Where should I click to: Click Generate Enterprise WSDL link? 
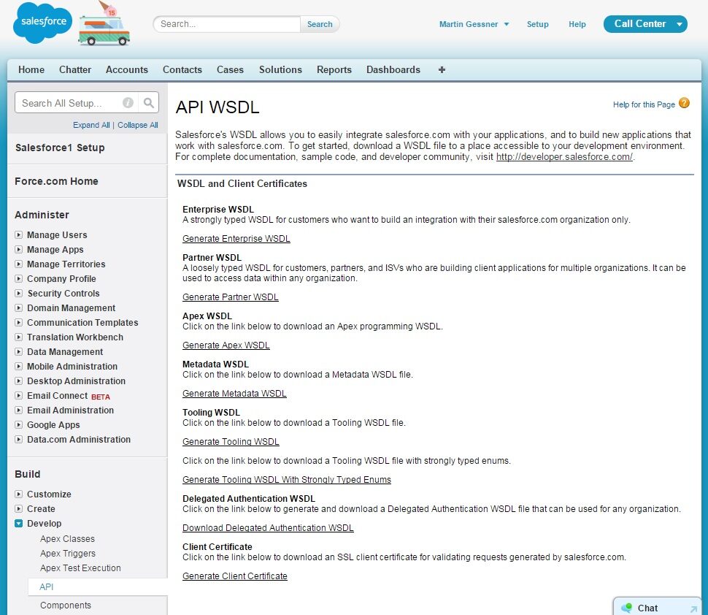click(x=236, y=239)
